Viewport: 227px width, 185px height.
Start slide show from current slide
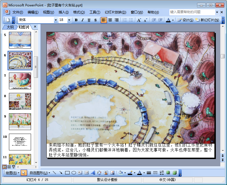[x=14, y=167]
